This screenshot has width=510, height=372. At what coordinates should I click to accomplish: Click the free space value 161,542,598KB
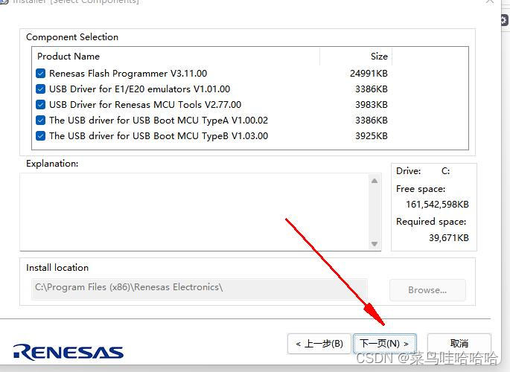(437, 205)
